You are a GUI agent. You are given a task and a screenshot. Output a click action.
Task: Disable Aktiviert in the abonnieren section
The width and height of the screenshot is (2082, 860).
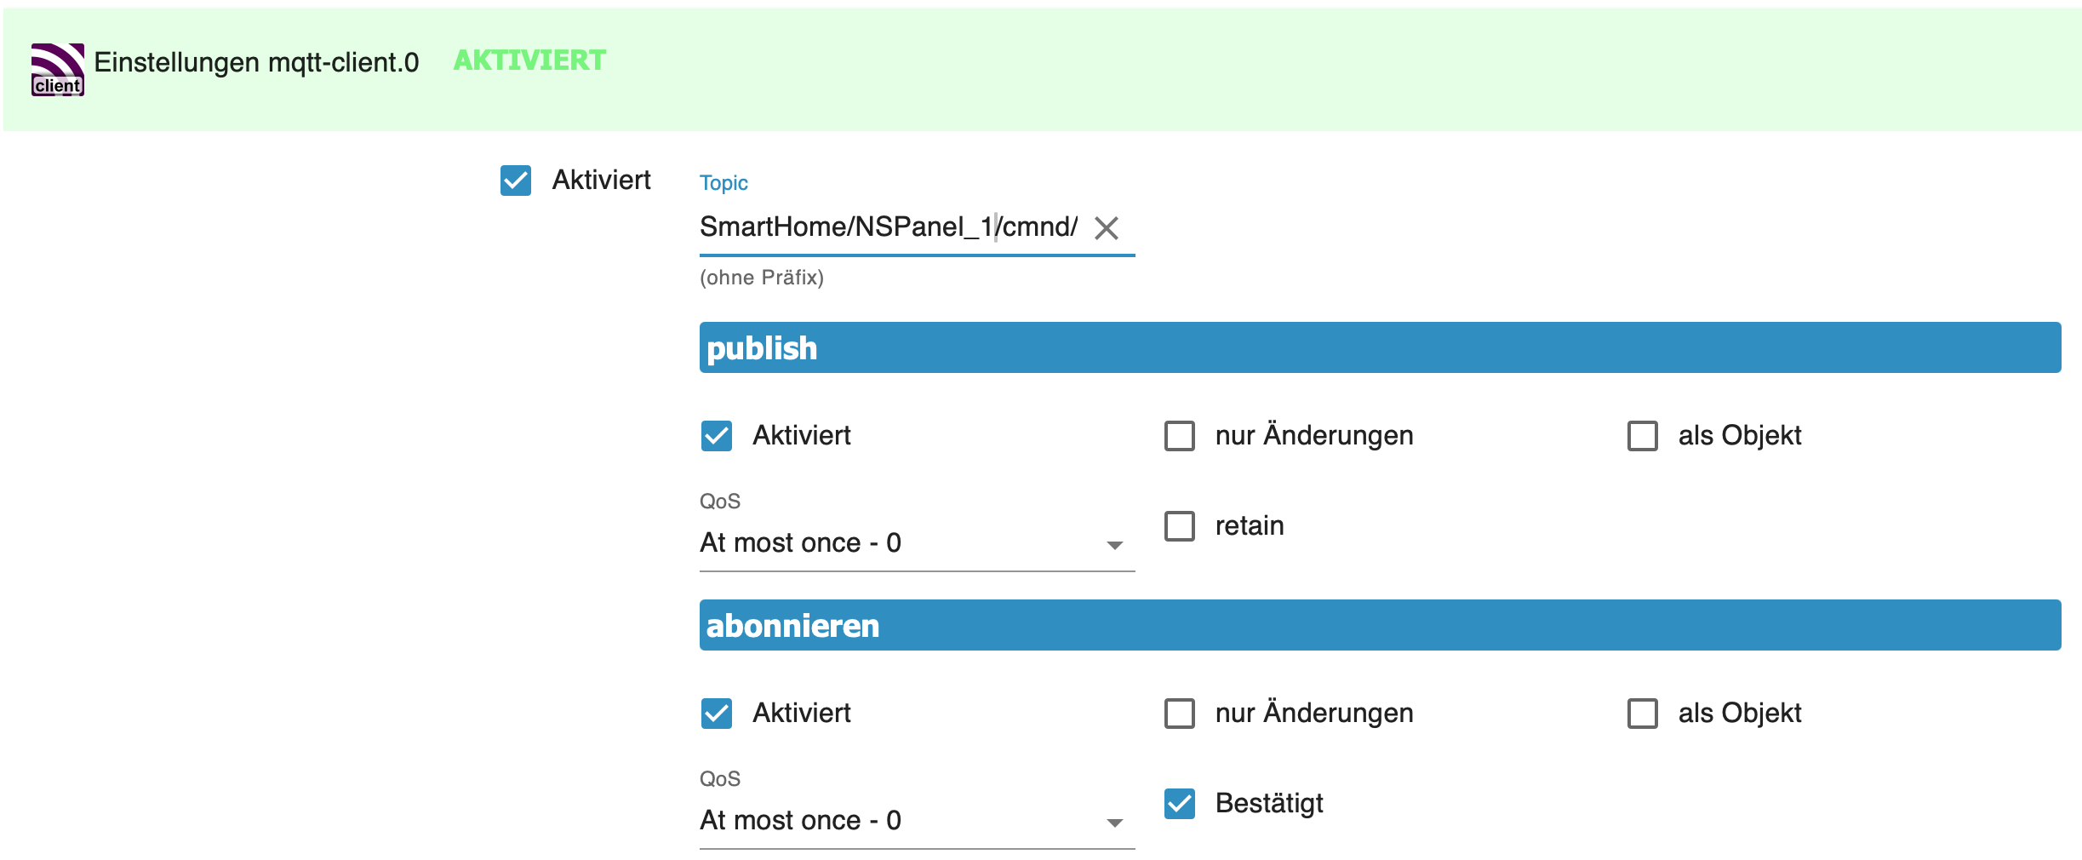coord(716,714)
